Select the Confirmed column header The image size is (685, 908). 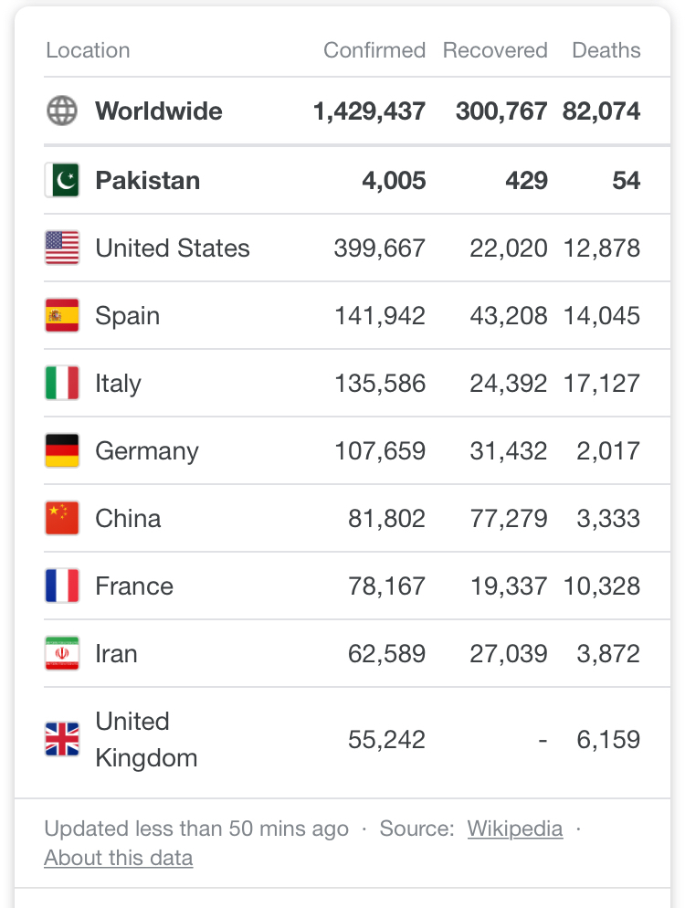click(374, 50)
